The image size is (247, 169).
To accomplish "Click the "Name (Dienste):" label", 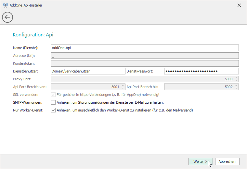I will pos(26,48).
